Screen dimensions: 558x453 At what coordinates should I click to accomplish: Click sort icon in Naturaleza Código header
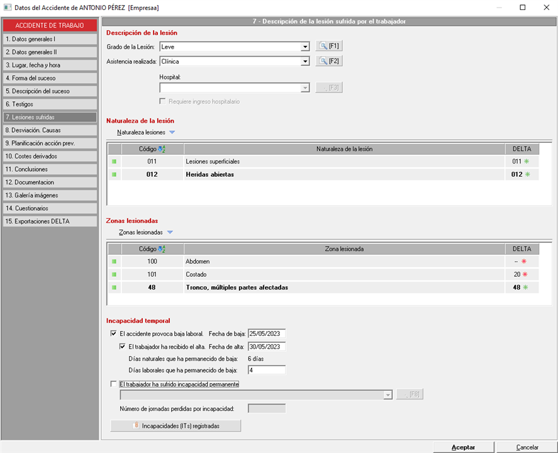pyautogui.click(x=162, y=149)
